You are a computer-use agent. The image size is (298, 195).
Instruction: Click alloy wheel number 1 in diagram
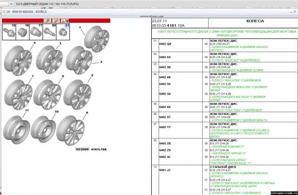coord(95,43)
